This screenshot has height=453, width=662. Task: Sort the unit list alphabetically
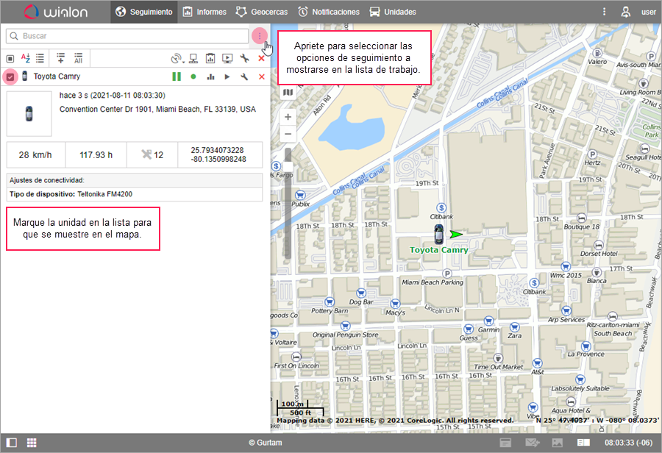pos(26,58)
